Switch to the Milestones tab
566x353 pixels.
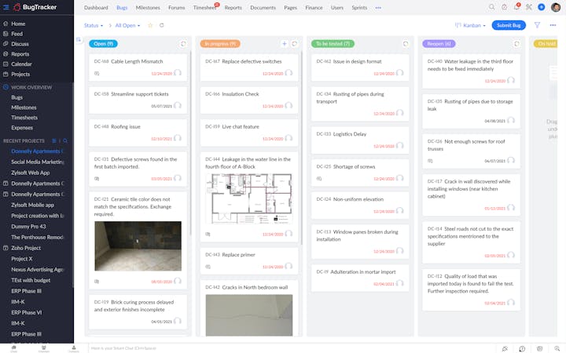(147, 7)
